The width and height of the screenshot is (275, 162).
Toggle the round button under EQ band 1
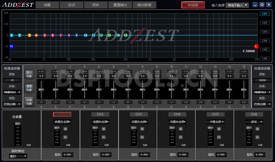41,106
